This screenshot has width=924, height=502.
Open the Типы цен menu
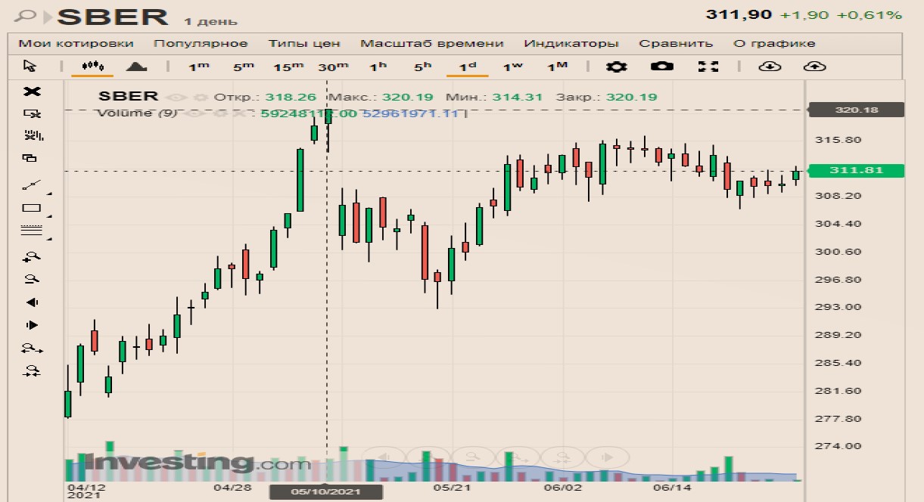tap(304, 43)
